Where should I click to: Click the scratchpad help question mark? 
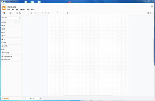[x=15, y=22]
